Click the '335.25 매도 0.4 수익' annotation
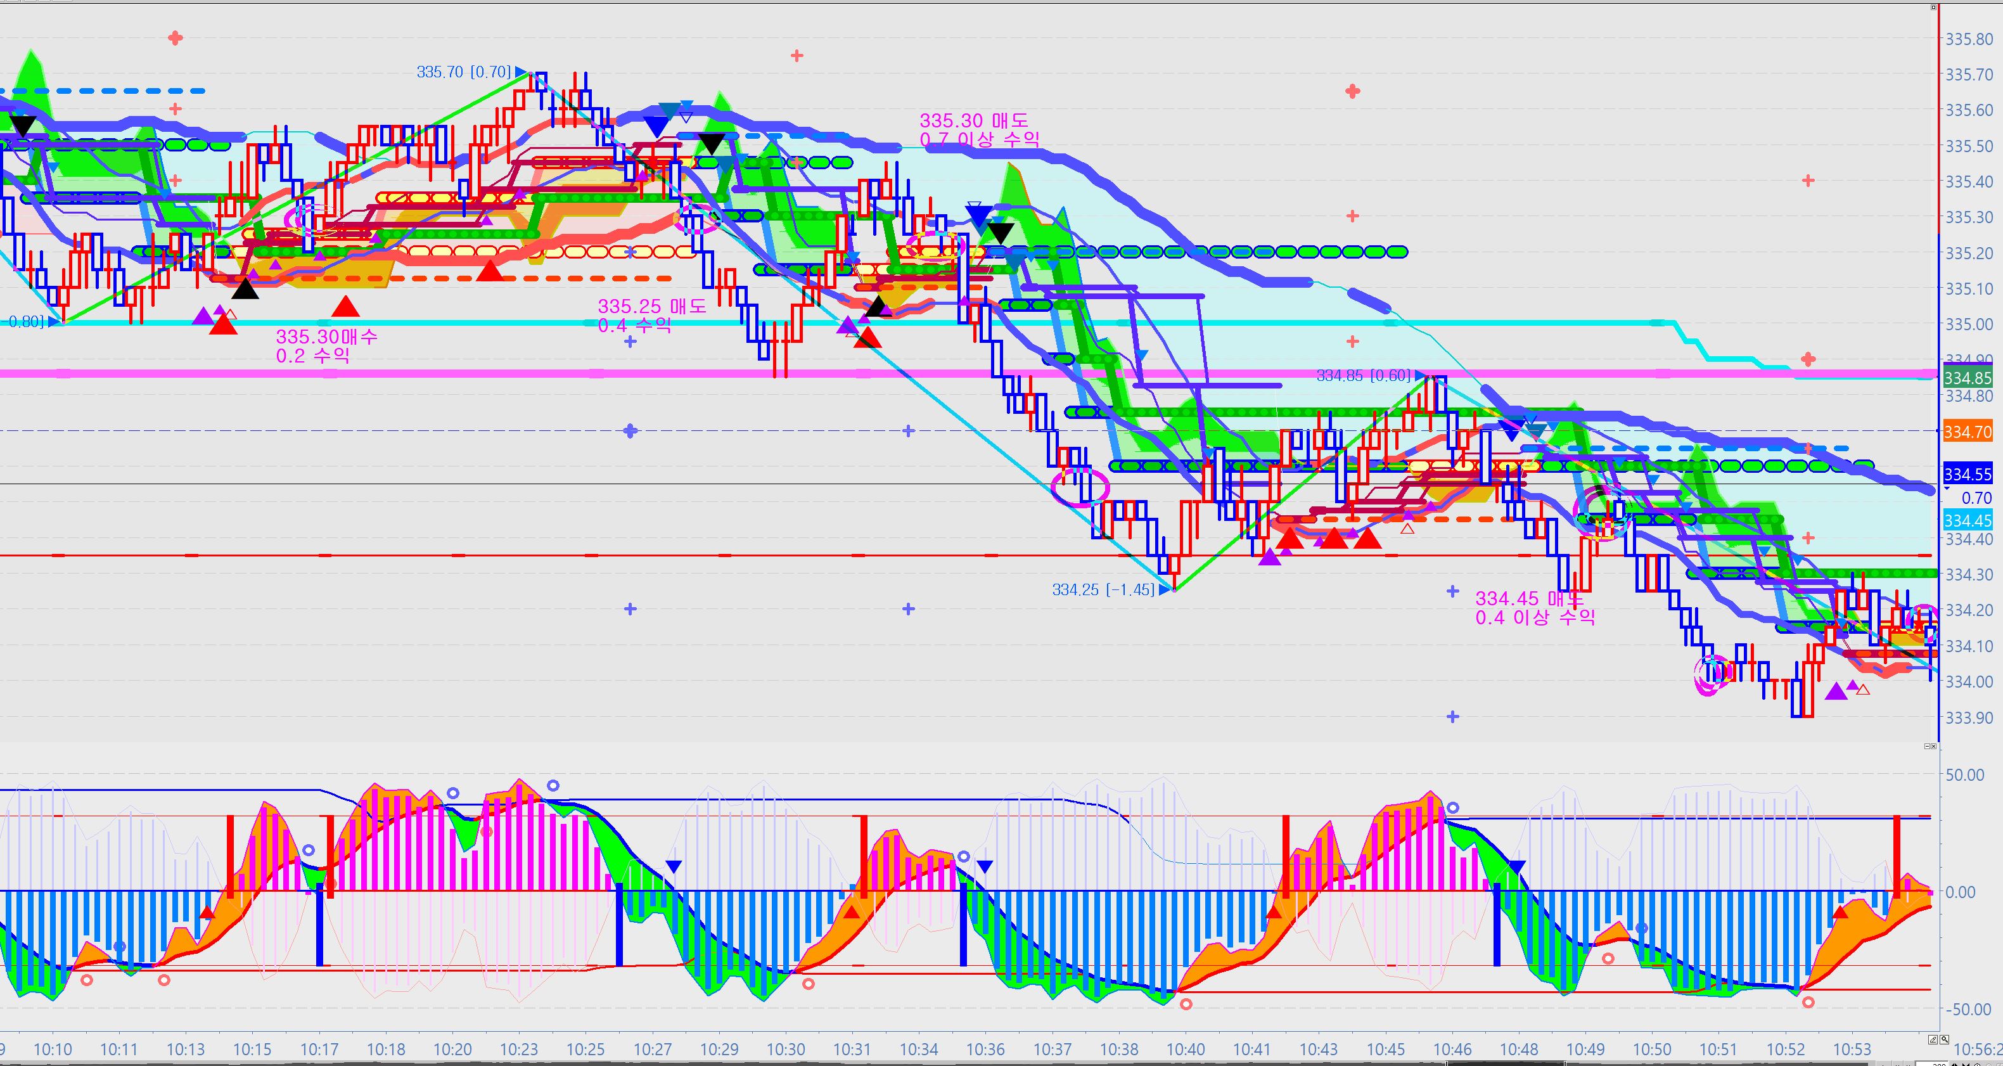 651,315
